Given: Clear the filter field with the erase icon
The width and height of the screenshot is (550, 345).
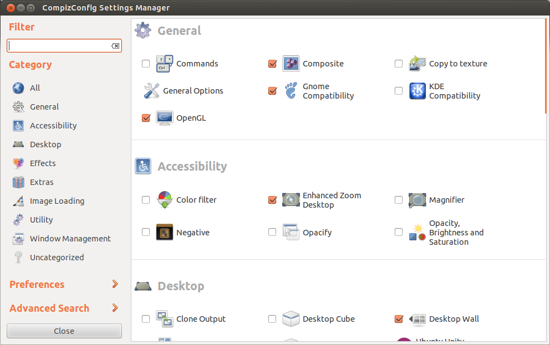Looking at the screenshot, I should [115, 46].
